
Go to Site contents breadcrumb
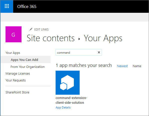click(x=51, y=38)
